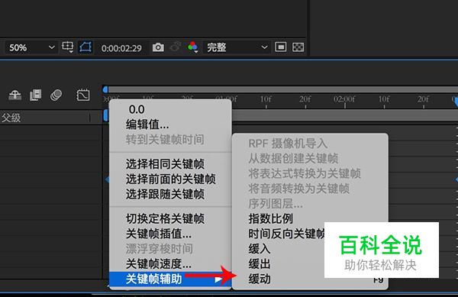Expand the 关键帧辅助 submenu
The width and height of the screenshot is (458, 297).
tap(170, 279)
